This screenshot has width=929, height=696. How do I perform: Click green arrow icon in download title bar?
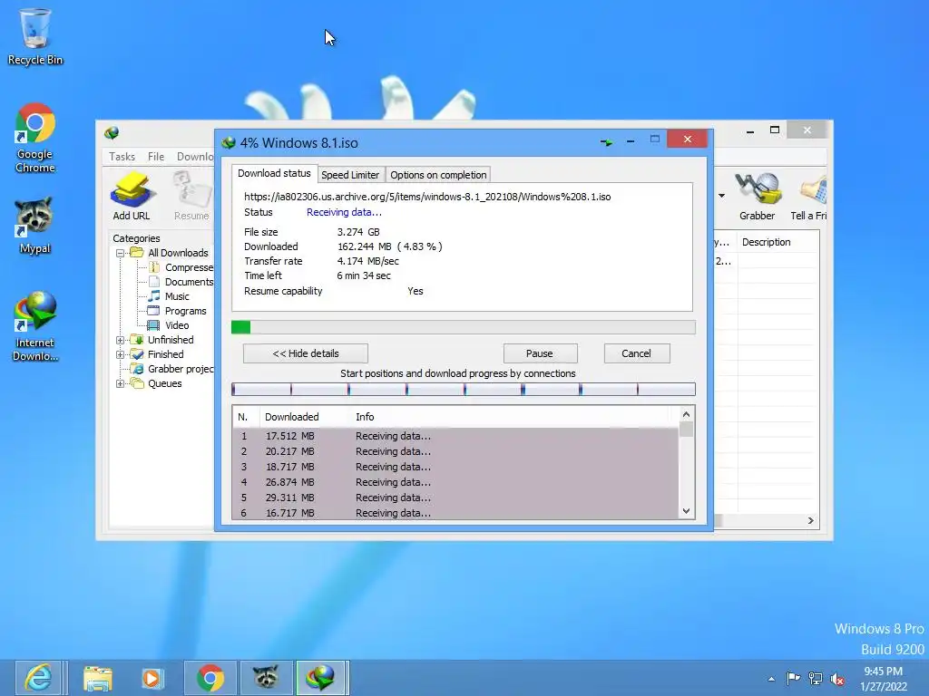(606, 142)
